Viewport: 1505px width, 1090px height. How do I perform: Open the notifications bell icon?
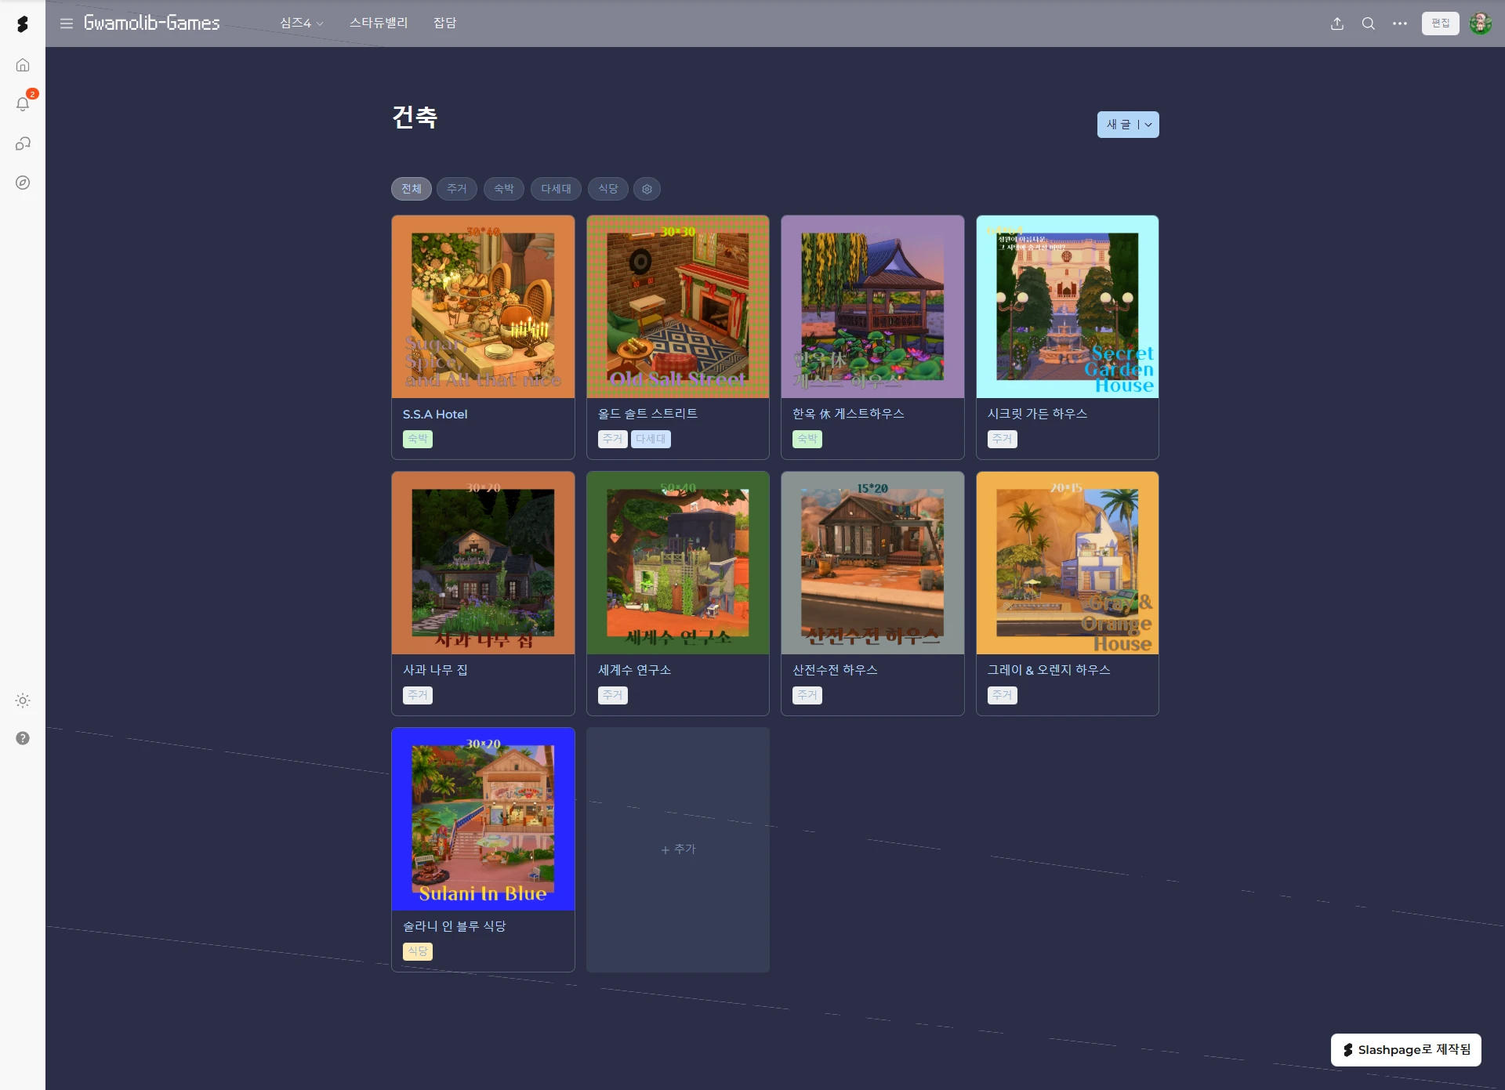pos(23,104)
